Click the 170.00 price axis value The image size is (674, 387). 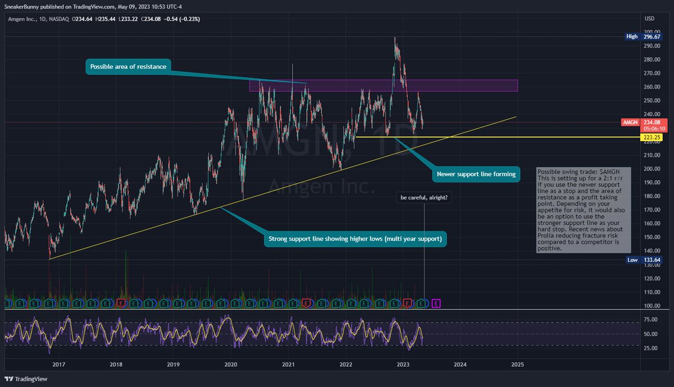652,210
